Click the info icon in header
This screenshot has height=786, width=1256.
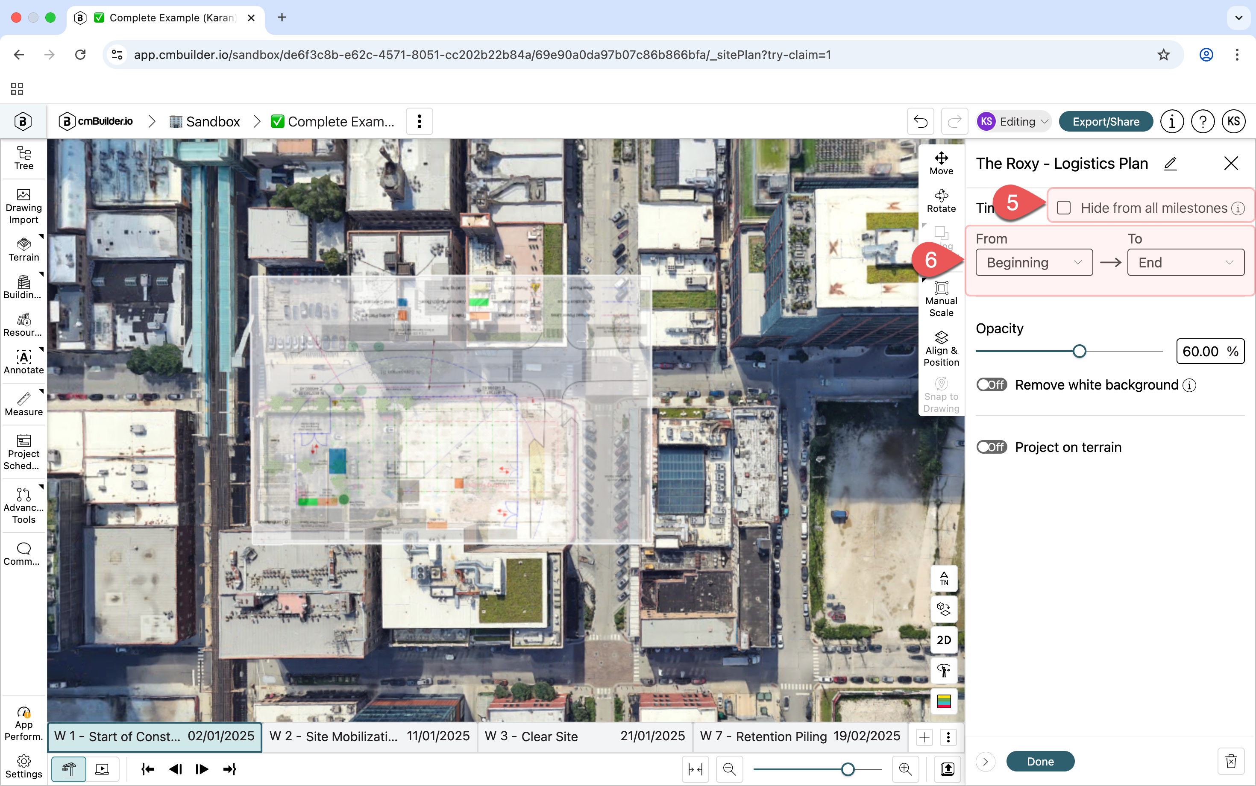coord(1172,122)
